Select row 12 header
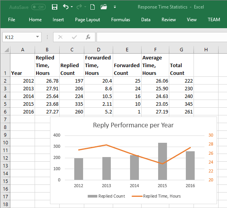 tap(5, 158)
